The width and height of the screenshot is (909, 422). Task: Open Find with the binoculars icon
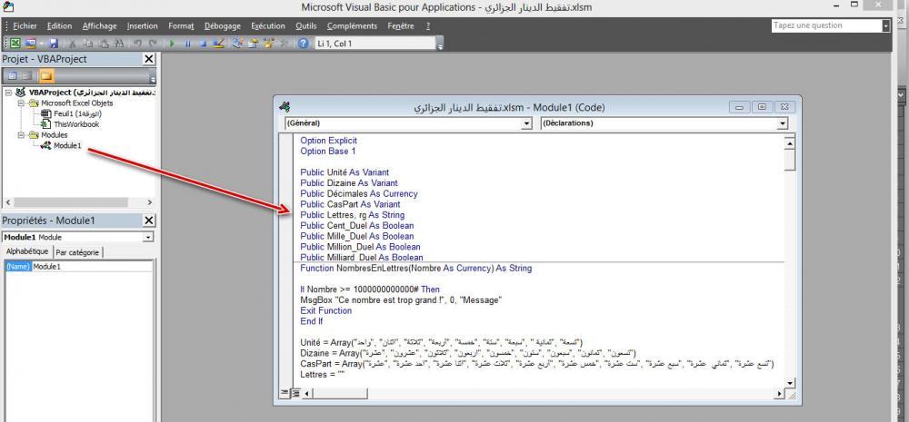point(118,44)
